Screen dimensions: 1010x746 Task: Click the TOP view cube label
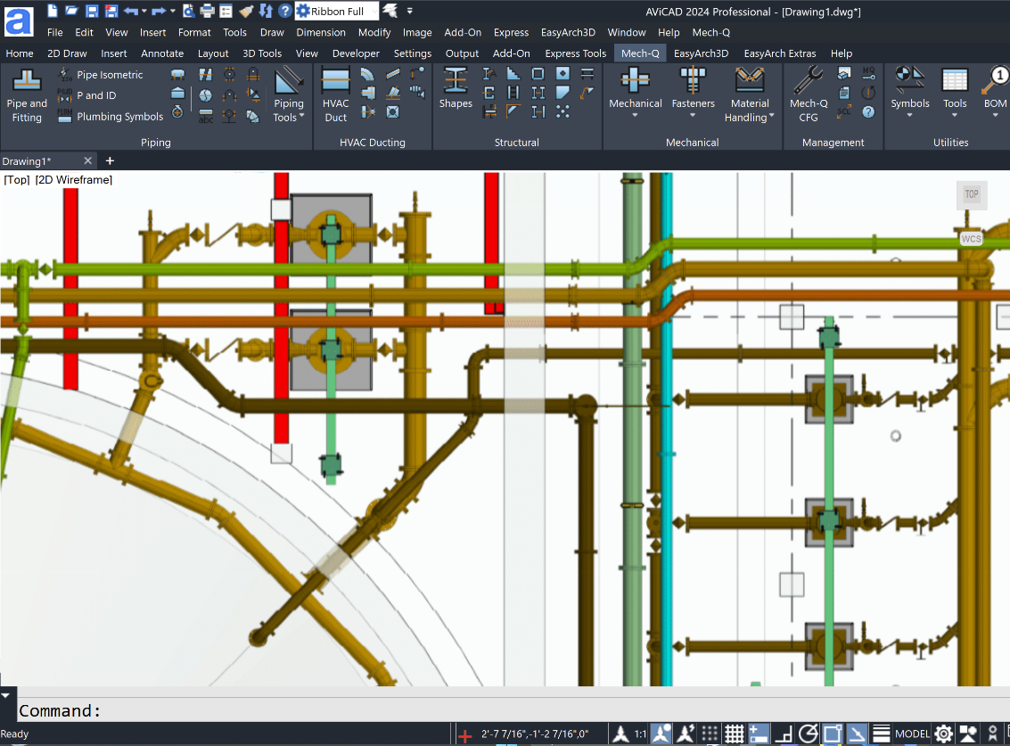point(972,194)
